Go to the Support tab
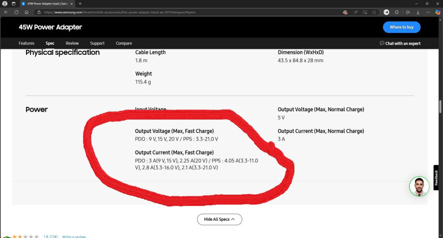Image resolution: width=443 pixels, height=238 pixels. 97,43
